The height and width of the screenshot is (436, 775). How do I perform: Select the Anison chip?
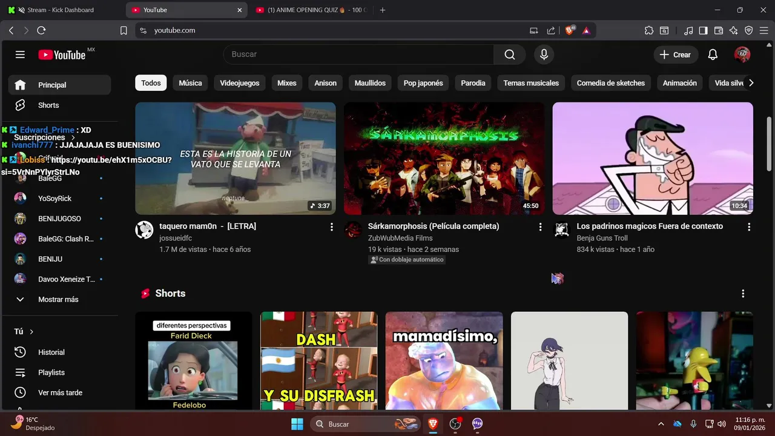pyautogui.click(x=325, y=83)
